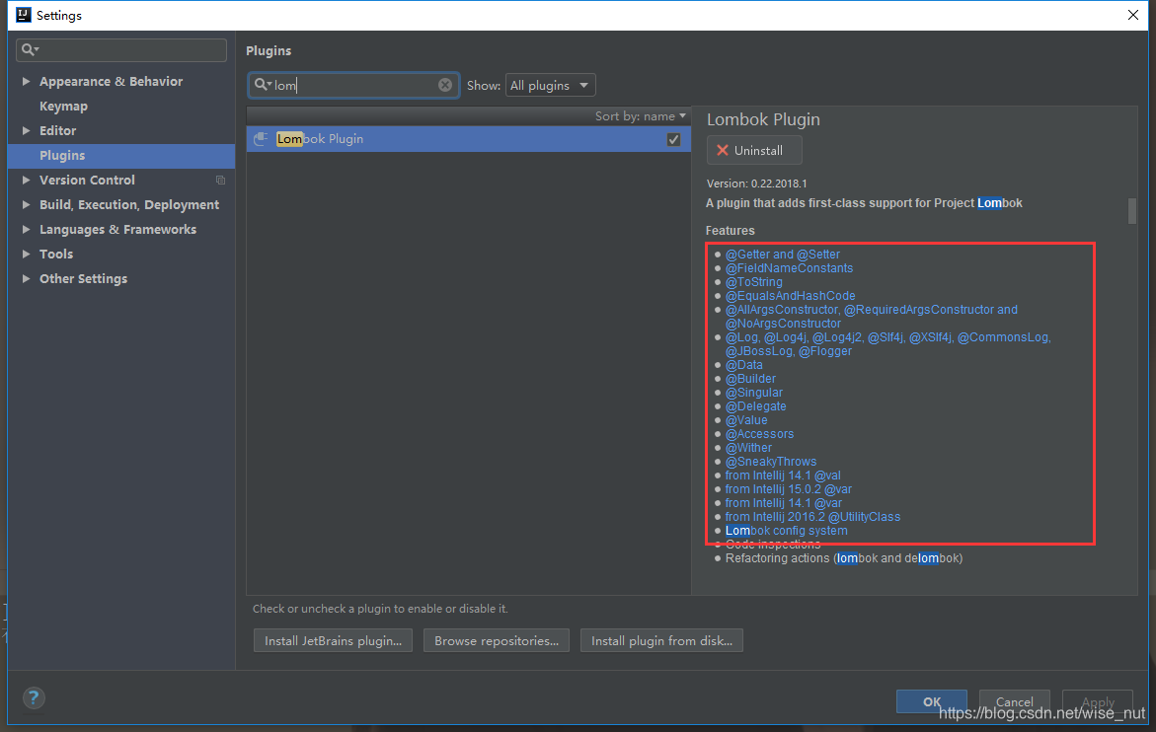Uninstall the Lombok Plugin
The image size is (1156, 732).
point(753,150)
